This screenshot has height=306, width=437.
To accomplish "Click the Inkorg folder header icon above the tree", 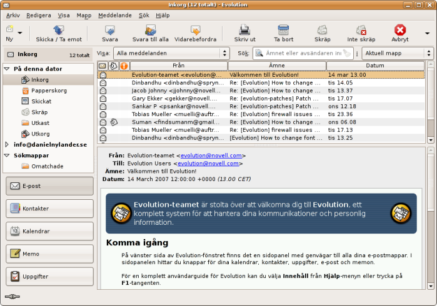I will (x=11, y=54).
